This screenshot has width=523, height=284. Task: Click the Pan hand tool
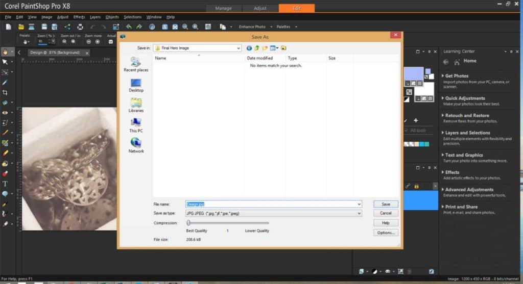tap(5, 51)
